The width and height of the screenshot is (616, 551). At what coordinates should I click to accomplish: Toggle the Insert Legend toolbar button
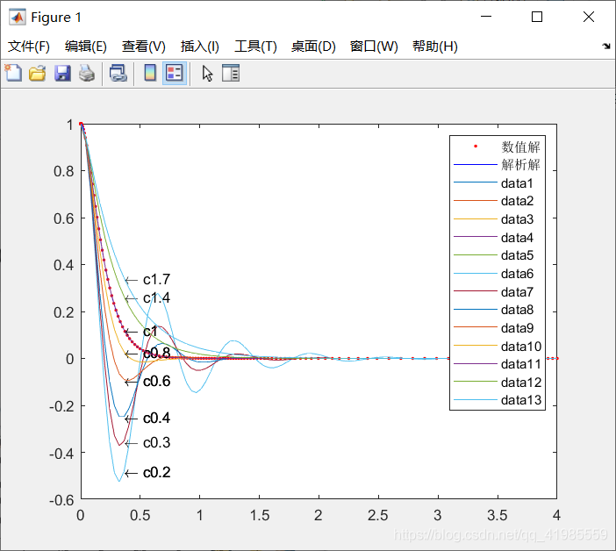pyautogui.click(x=175, y=73)
